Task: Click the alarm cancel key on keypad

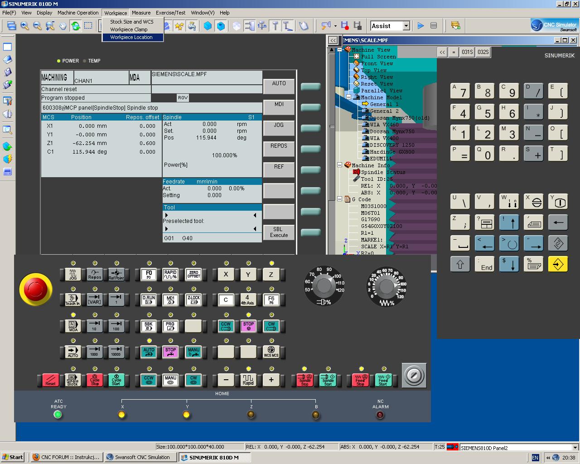Action: [x=533, y=202]
